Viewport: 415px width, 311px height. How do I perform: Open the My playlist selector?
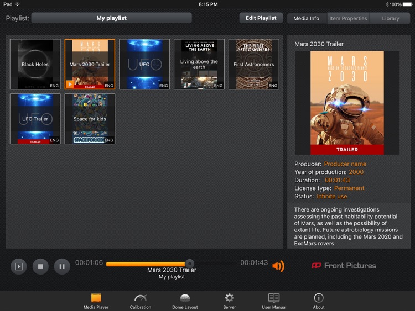[x=111, y=18]
